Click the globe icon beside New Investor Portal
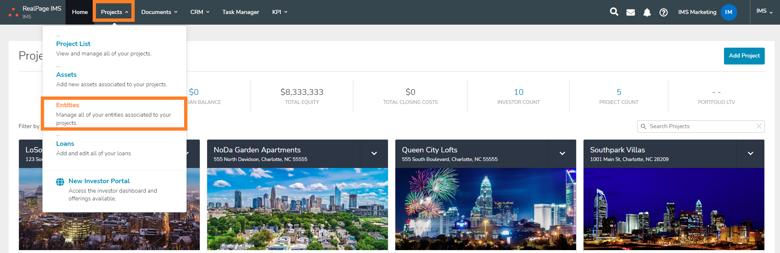 coord(60,182)
